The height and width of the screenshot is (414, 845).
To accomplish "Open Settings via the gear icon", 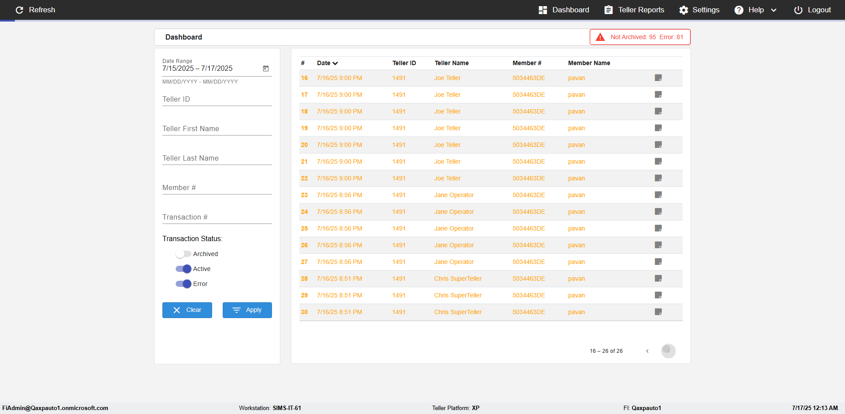I will coord(683,10).
